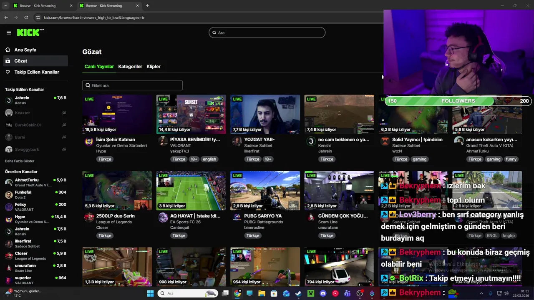This screenshot has height=300, width=534.
Task: Show hidden system tray icons chevron
Action: (x=481, y=293)
